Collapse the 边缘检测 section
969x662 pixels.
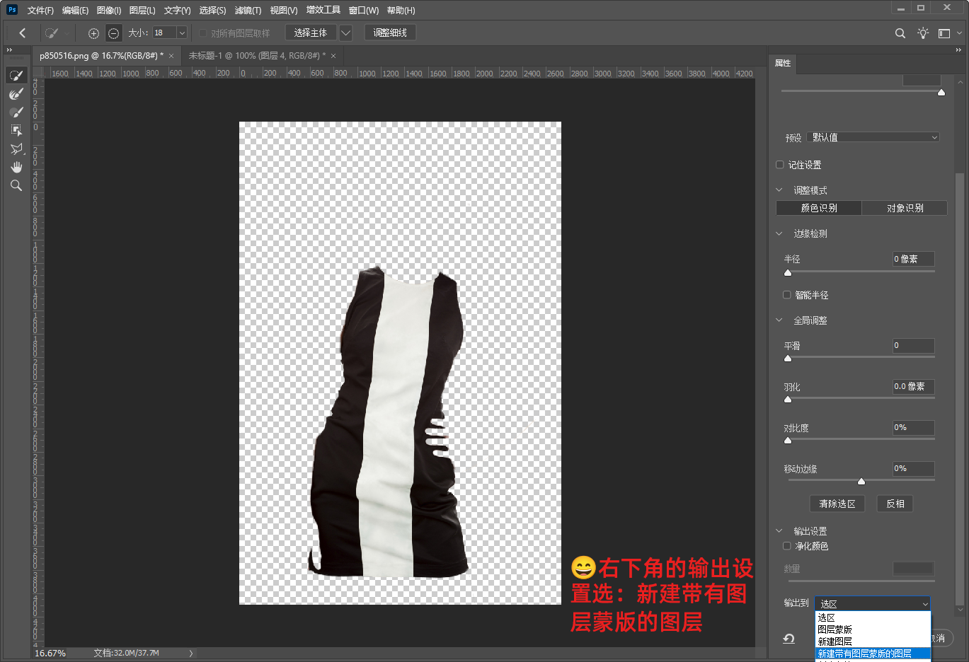click(779, 233)
